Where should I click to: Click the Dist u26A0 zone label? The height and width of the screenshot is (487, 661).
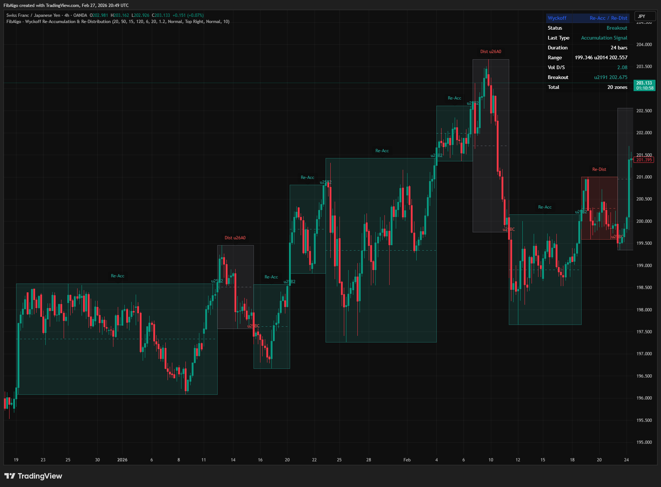491,52
